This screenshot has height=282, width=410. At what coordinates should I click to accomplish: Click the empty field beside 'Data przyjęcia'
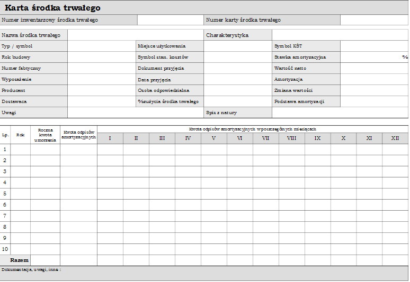pyautogui.click(x=238, y=79)
